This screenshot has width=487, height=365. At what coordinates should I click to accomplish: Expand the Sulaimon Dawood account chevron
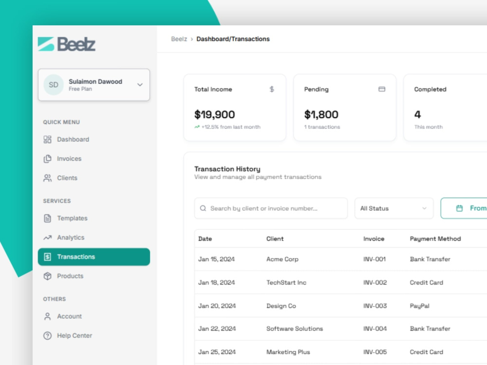[x=140, y=85]
